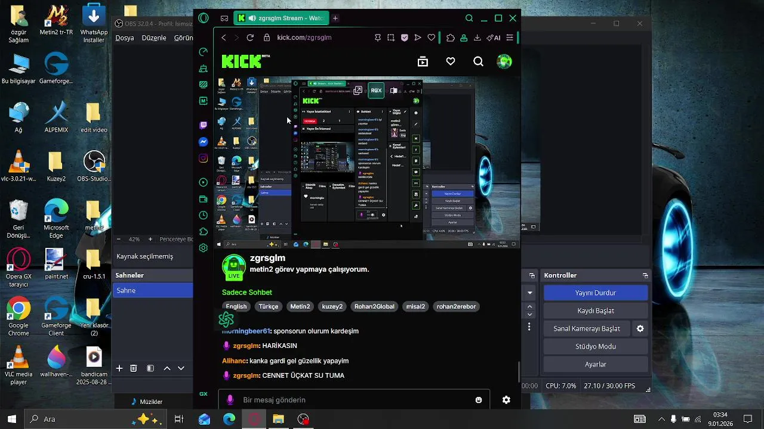The width and height of the screenshot is (764, 429).
Task: Open Kick following heart icon
Action: [x=451, y=61]
